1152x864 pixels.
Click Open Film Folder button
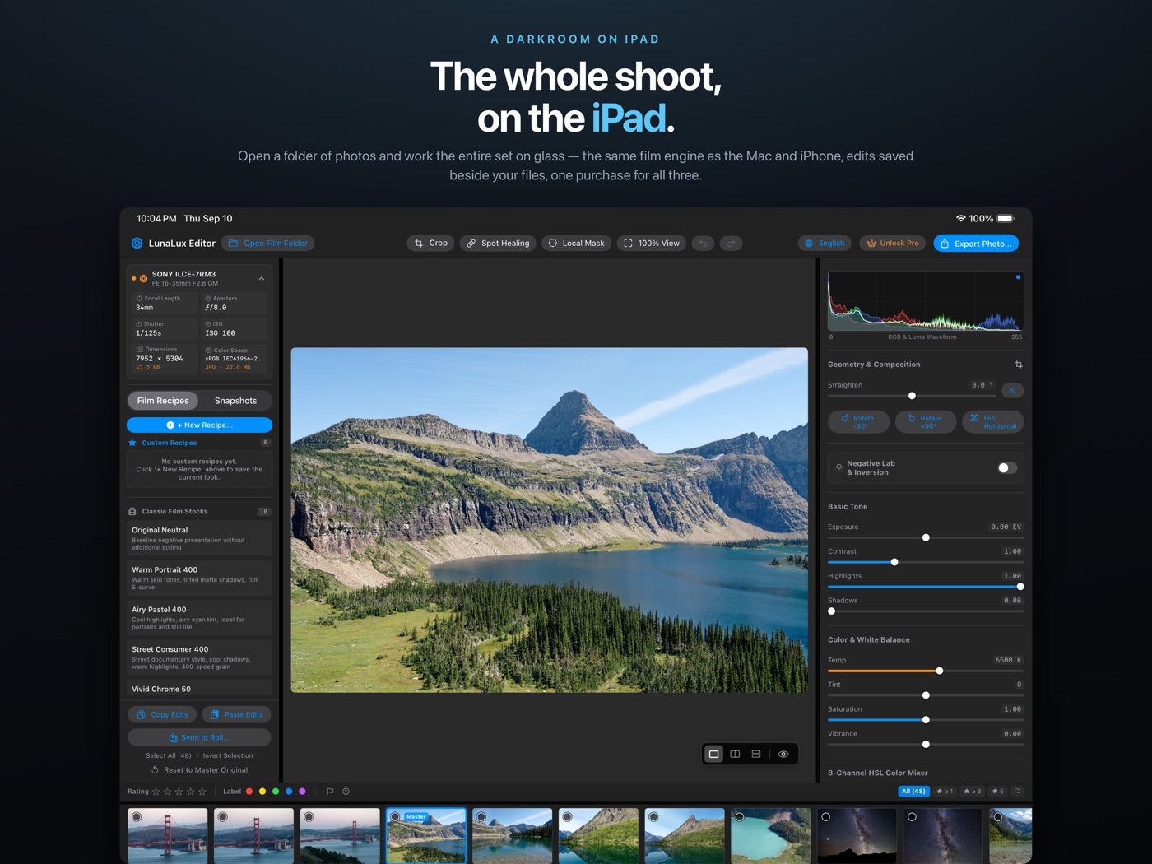(268, 244)
